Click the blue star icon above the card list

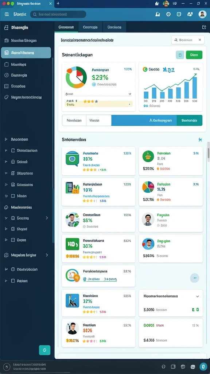(200, 140)
